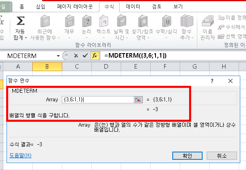Viewport: 246px width, 170px height.
Task: Open the 자동 합계 AutoSum sigma icon
Action: (x=20, y=21)
